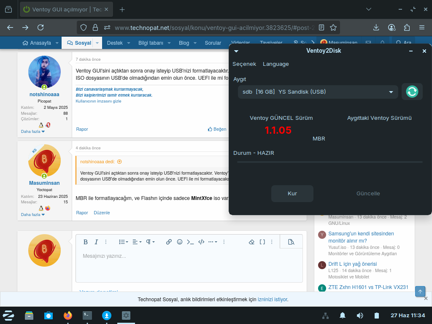The height and width of the screenshot is (324, 432).
Task: Toggle reader view in address bar
Action: [x=321, y=27]
